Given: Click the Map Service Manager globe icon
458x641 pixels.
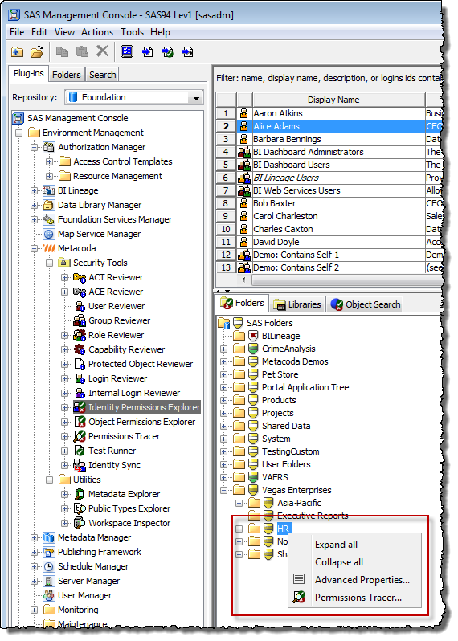Looking at the screenshot, I should click(49, 234).
